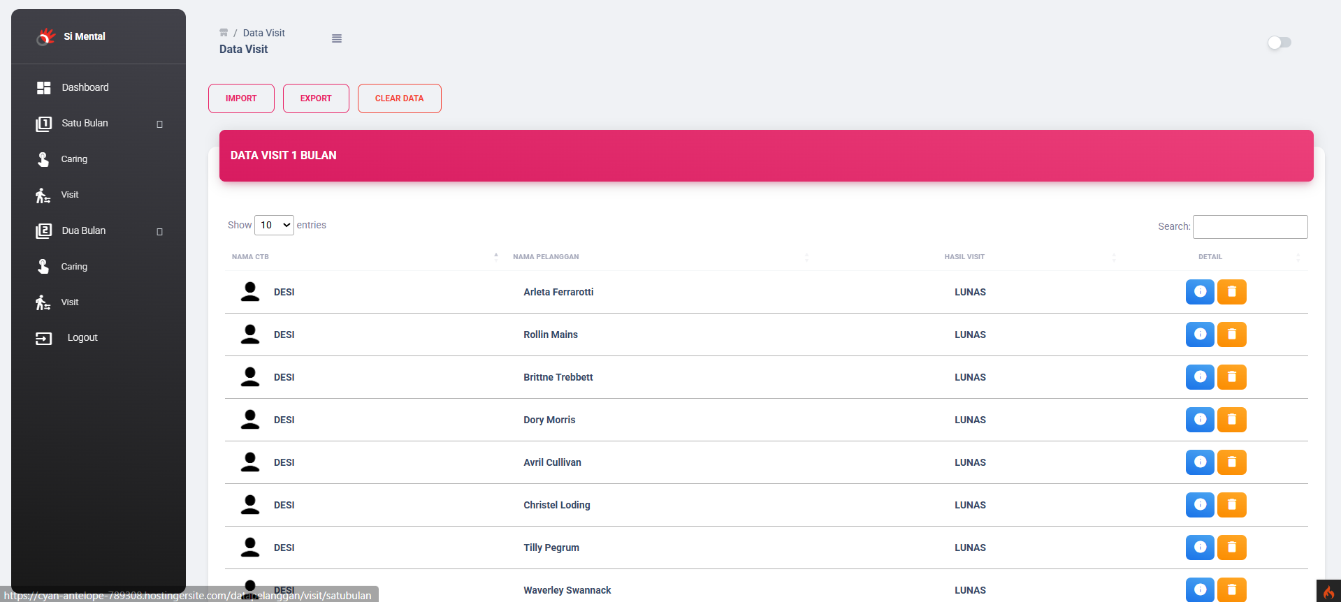Open detail info for Christel Loding
Viewport: 1341px width, 602px height.
1200,505
